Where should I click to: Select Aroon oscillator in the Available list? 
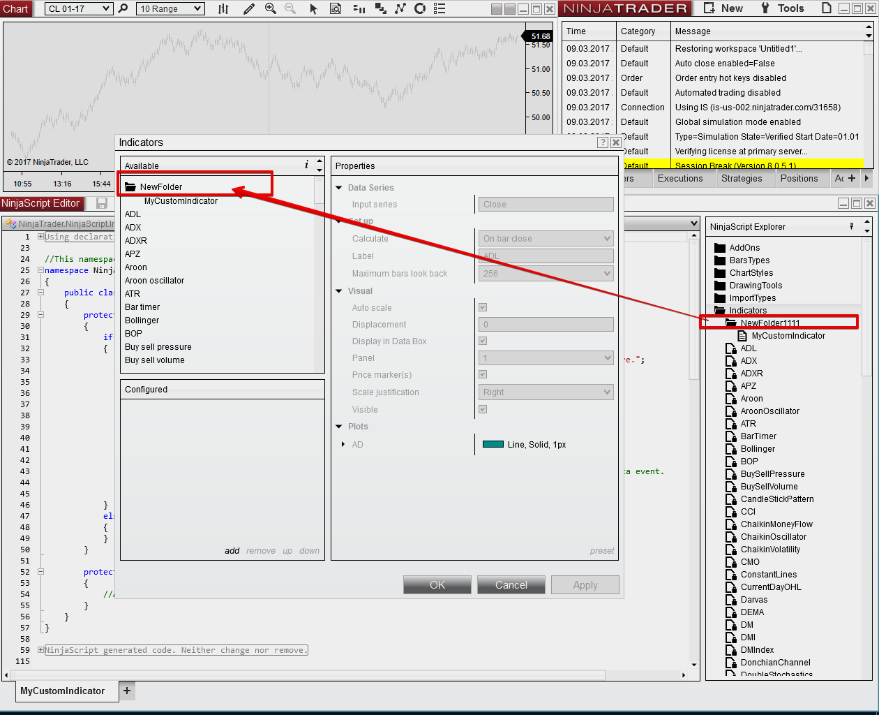coord(154,280)
